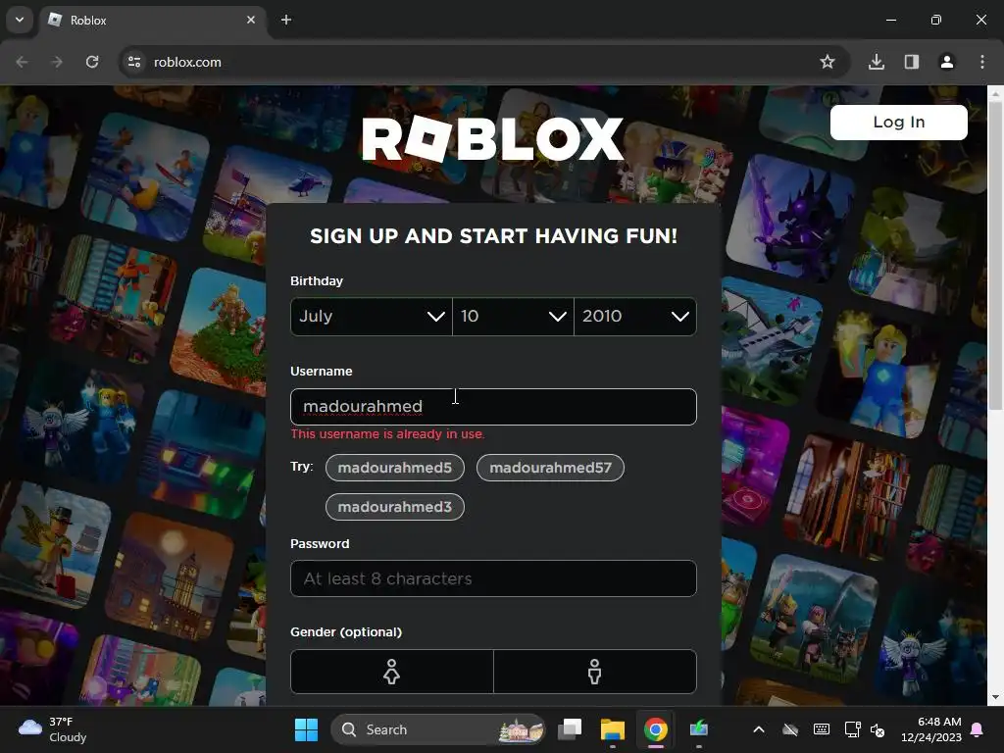
Task: Choose suggested username madourahmed5
Action: pos(395,468)
